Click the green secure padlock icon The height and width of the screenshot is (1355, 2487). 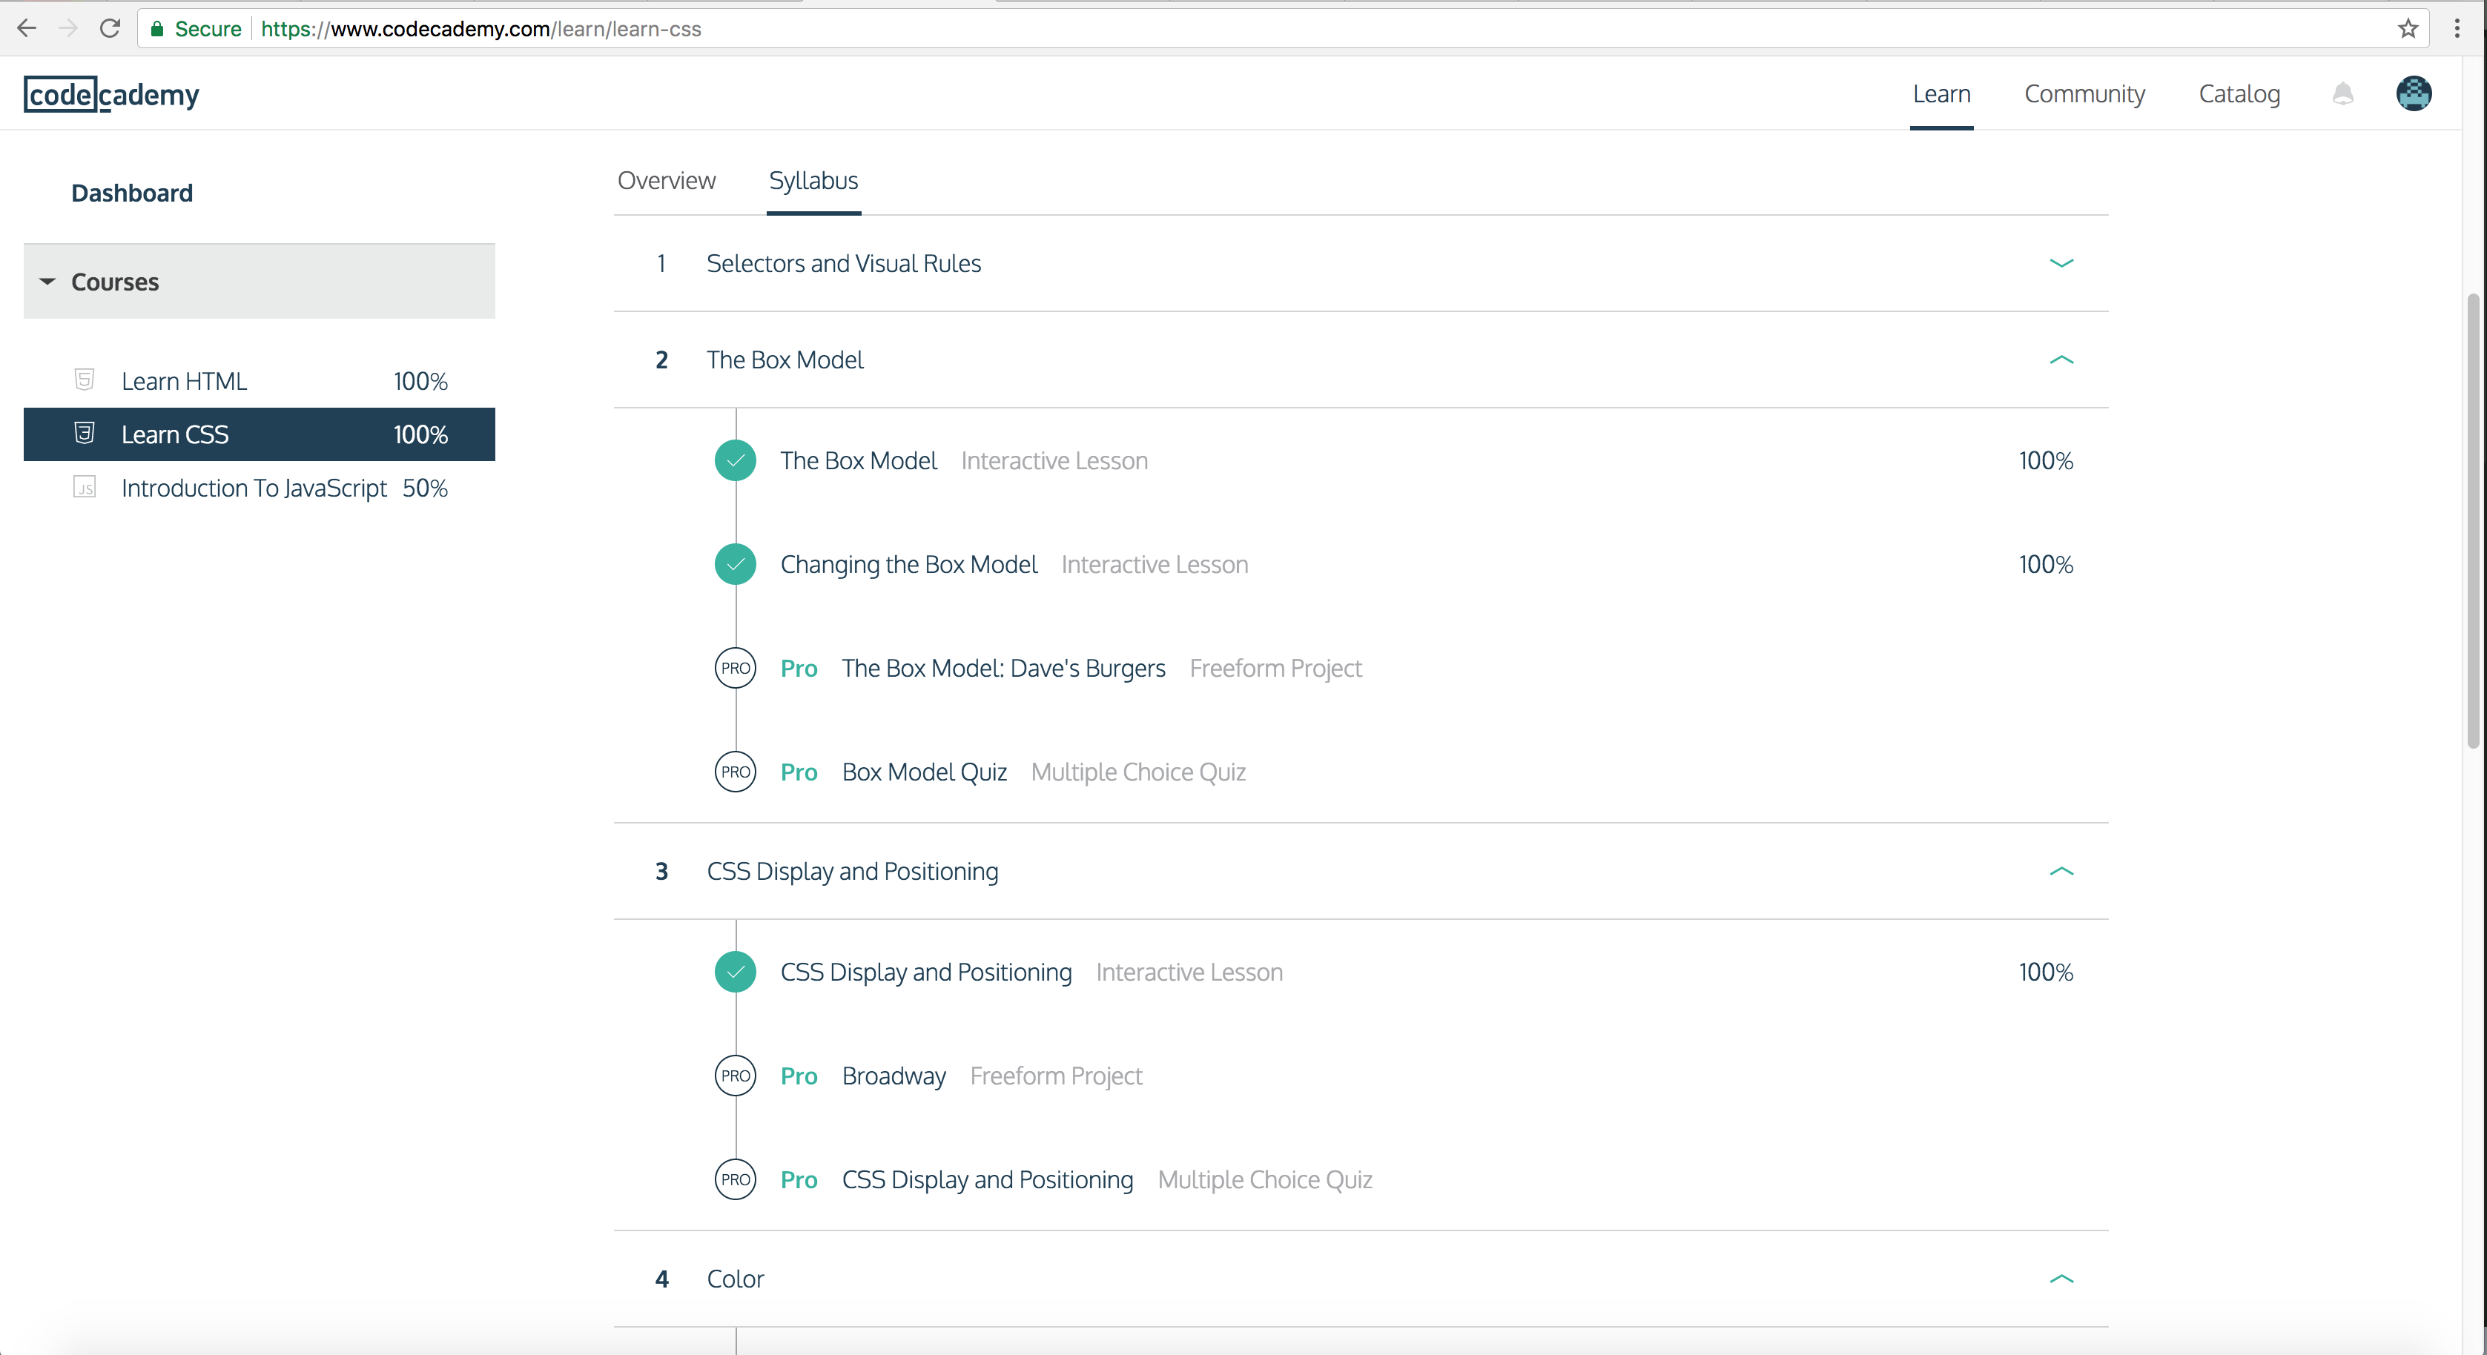click(x=156, y=29)
